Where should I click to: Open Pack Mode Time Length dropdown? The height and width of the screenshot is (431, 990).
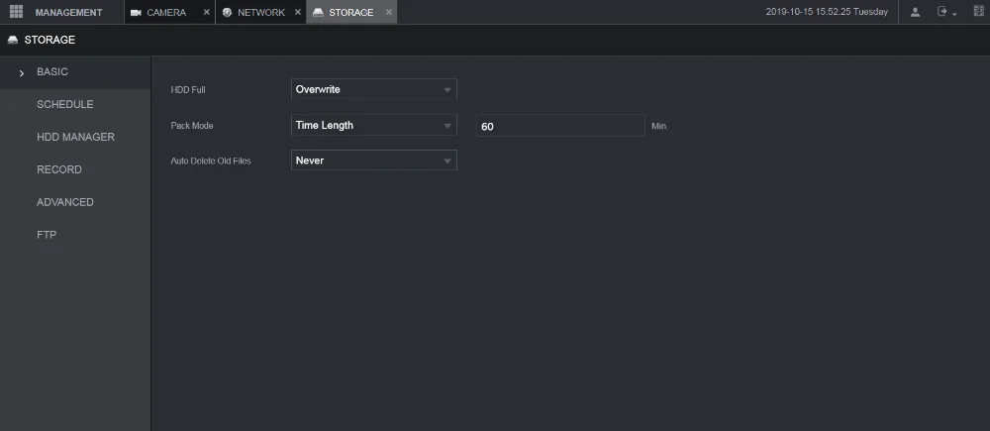(374, 125)
